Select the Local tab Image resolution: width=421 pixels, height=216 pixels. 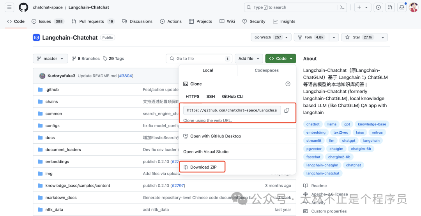(x=208, y=70)
